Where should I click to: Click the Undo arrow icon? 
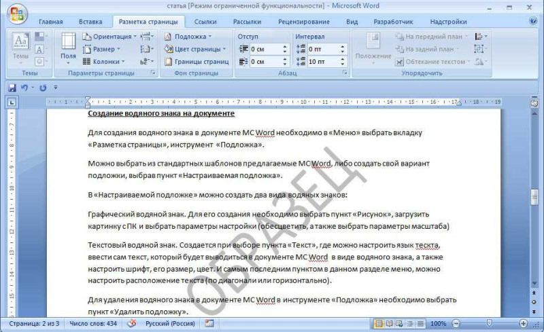point(24,88)
